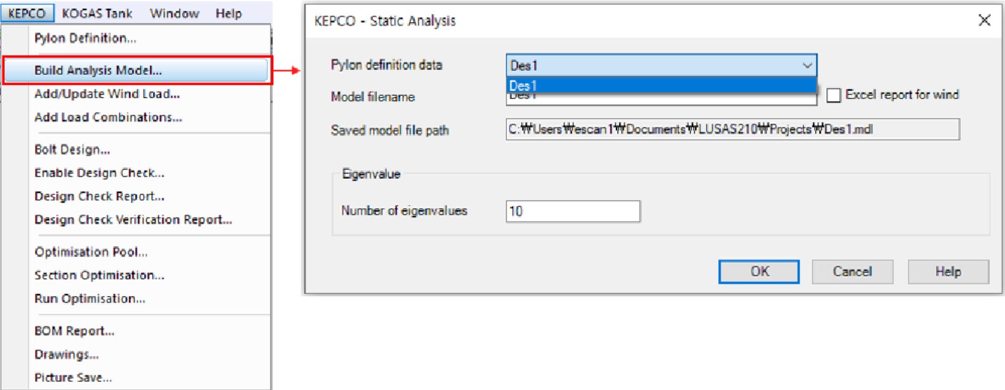This screenshot has height=390, width=1005.
Task: Expand the Pylon definition data dropdown
Action: (806, 66)
